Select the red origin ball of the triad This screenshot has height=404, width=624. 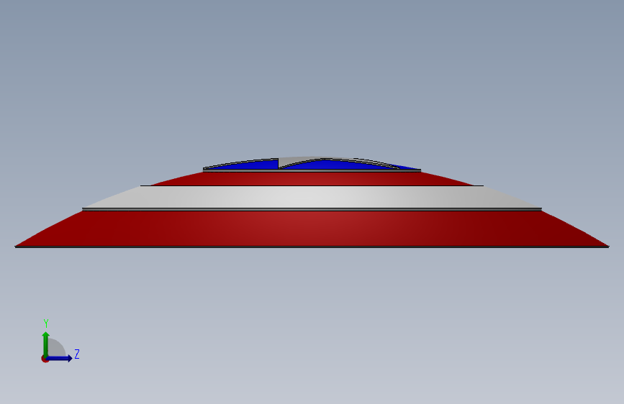click(45, 359)
